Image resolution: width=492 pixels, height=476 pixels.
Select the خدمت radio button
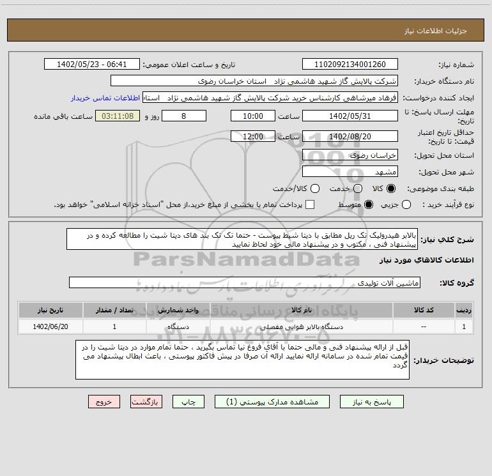click(358, 188)
